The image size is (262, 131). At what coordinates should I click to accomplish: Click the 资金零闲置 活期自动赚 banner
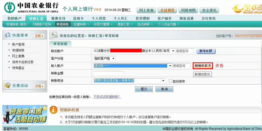coord(25,115)
